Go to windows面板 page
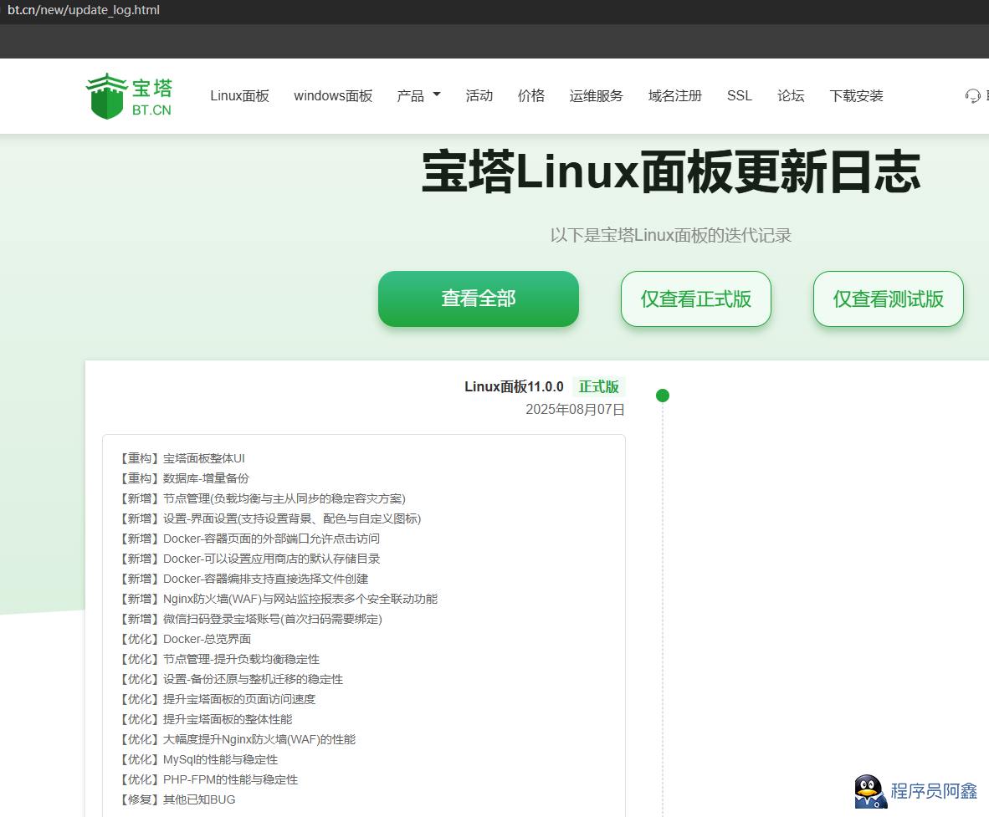The height and width of the screenshot is (817, 989). (x=333, y=96)
